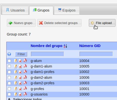Focus the group name filter field
This screenshot has height=100, width=117.
tap(47, 54)
